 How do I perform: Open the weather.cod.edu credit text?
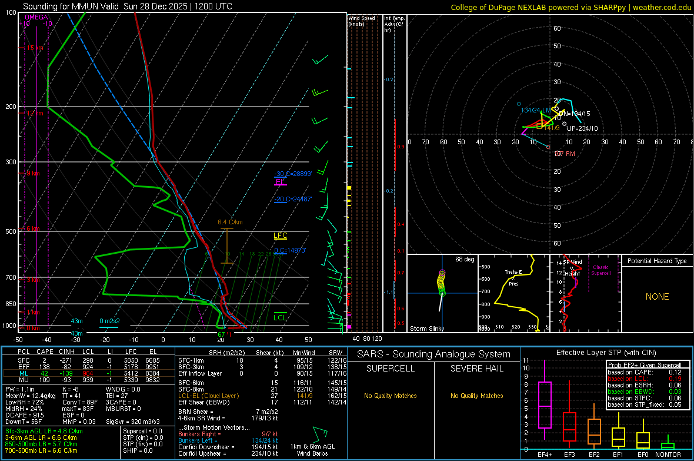[x=662, y=7]
